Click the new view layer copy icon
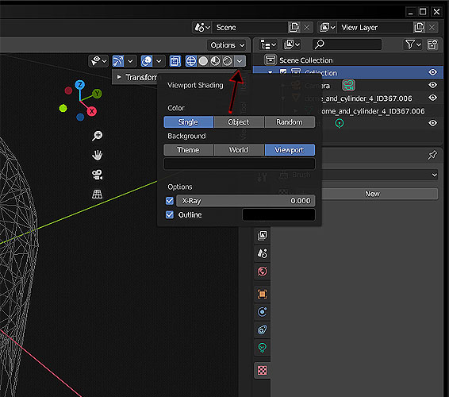The image size is (449, 397). [x=419, y=28]
